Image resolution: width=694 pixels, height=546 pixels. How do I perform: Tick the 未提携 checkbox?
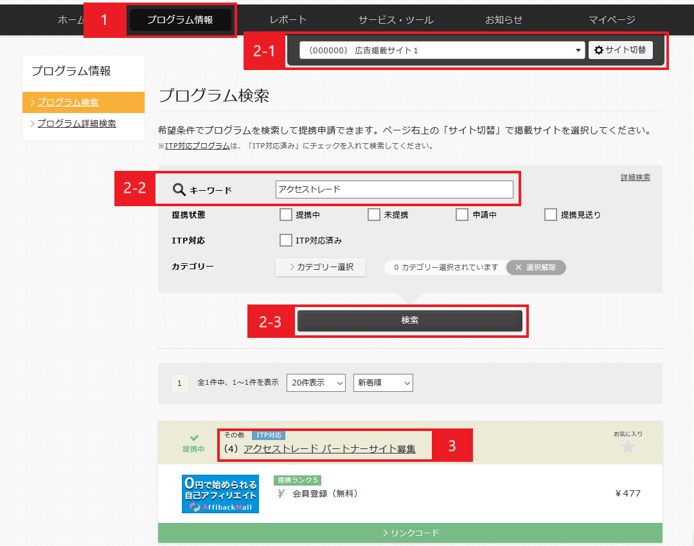374,215
